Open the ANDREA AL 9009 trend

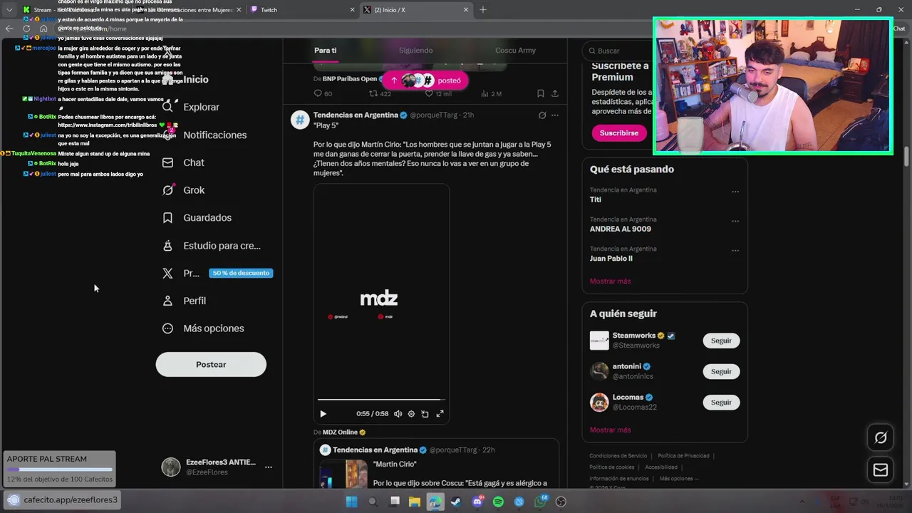click(x=620, y=229)
